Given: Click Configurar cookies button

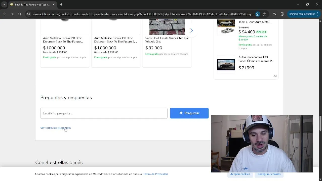Looking at the screenshot, I should pos(269,174).
